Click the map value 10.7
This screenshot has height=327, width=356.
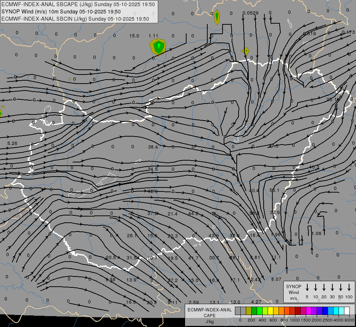point(152,258)
